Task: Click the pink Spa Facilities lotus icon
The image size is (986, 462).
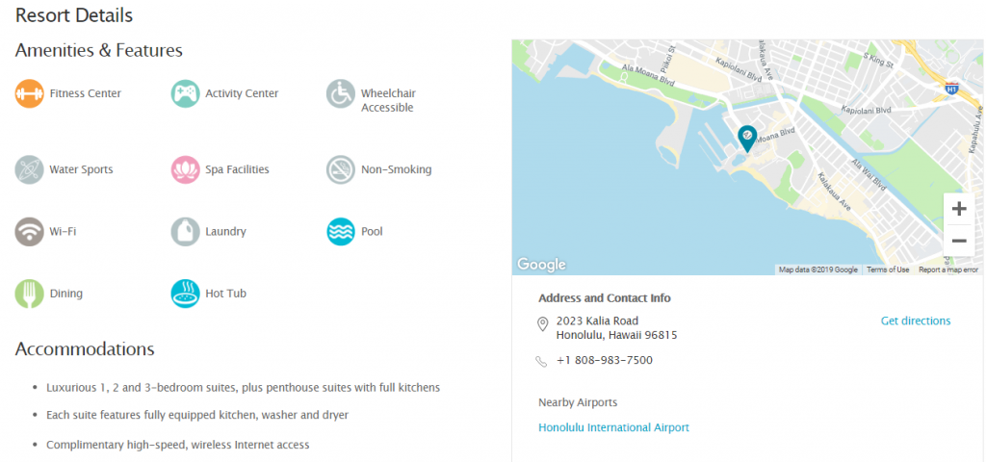Action: [186, 169]
